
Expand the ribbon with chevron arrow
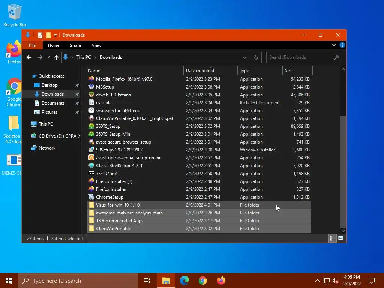coord(334,45)
